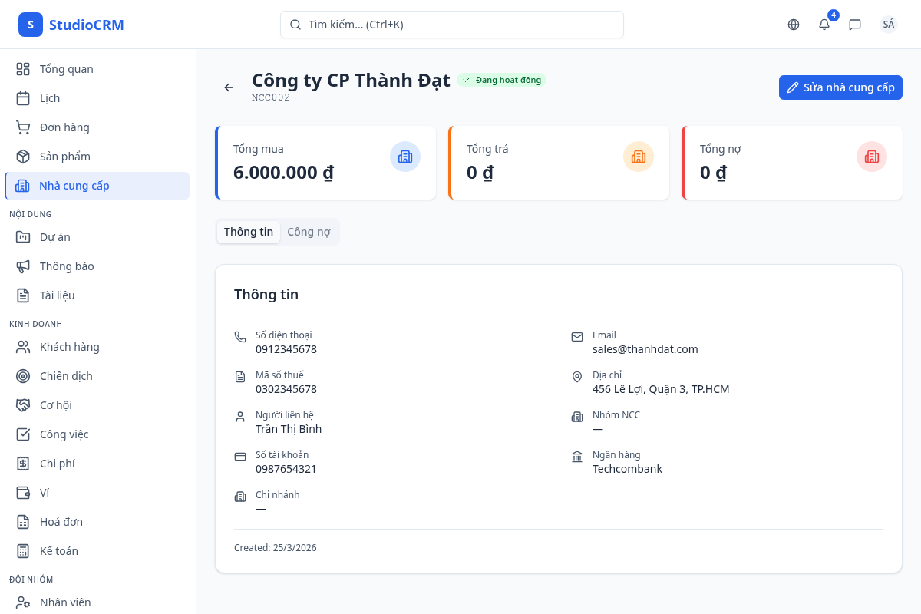Click the Tổng trả orange building icon

639,157
